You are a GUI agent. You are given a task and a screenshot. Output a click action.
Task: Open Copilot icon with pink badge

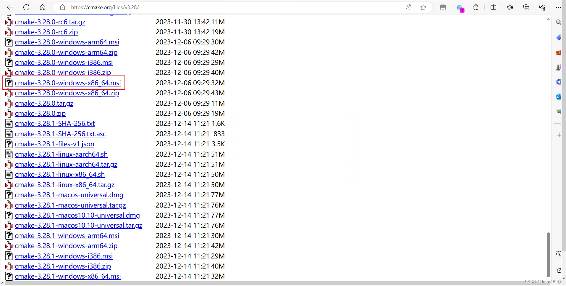(460, 8)
